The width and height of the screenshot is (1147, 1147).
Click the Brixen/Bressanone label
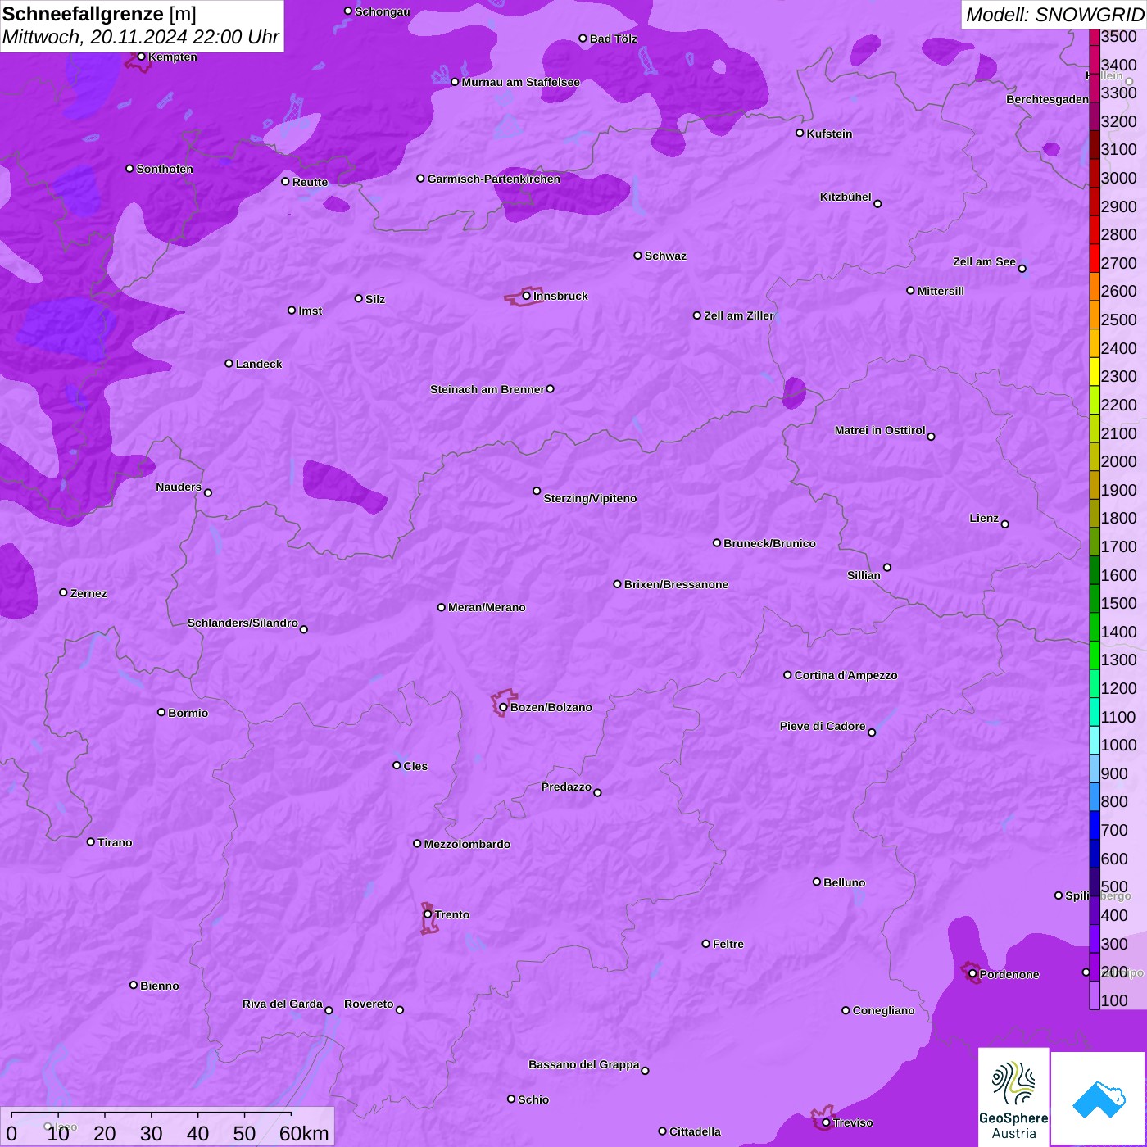point(676,584)
